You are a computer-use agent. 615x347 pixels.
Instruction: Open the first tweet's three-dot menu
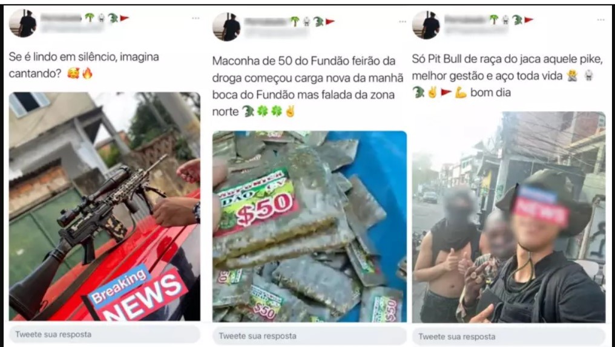click(x=196, y=18)
